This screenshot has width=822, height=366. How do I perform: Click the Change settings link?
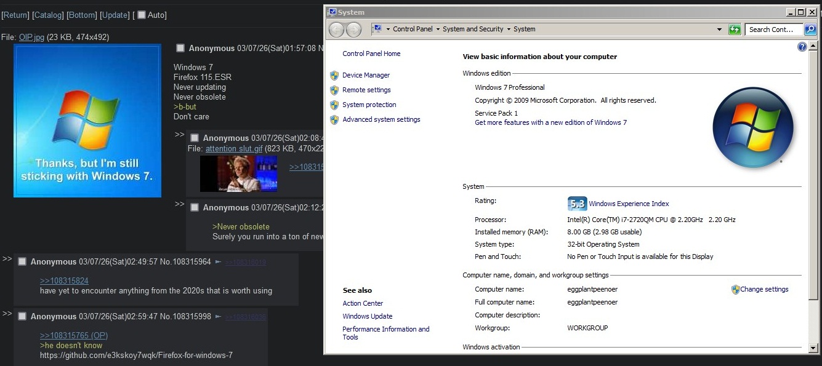coord(764,289)
